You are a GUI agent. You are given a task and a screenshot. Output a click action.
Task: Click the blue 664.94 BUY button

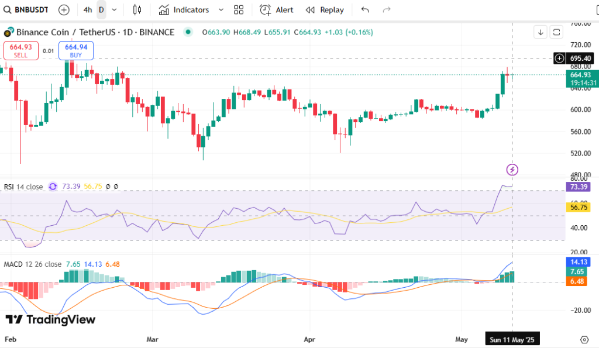pos(76,50)
